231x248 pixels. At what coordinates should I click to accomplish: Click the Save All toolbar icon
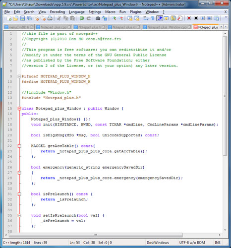point(29,18)
